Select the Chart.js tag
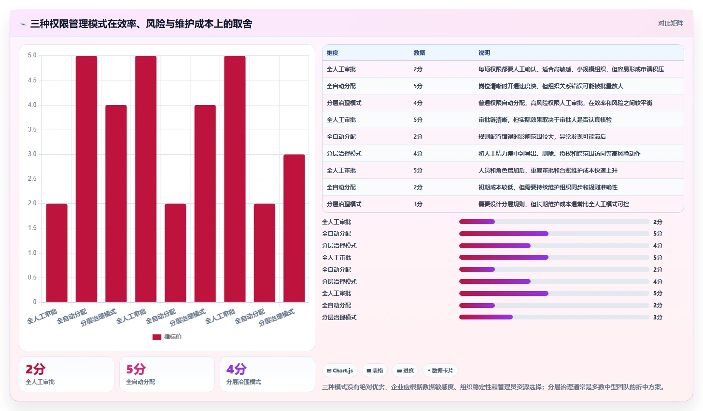 340,371
